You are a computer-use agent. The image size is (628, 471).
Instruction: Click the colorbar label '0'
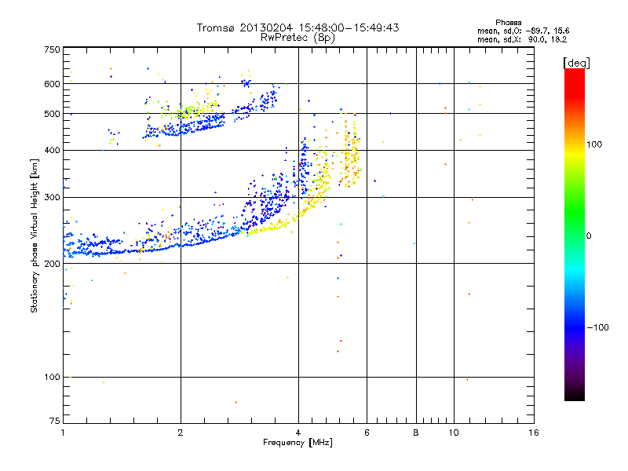click(589, 236)
